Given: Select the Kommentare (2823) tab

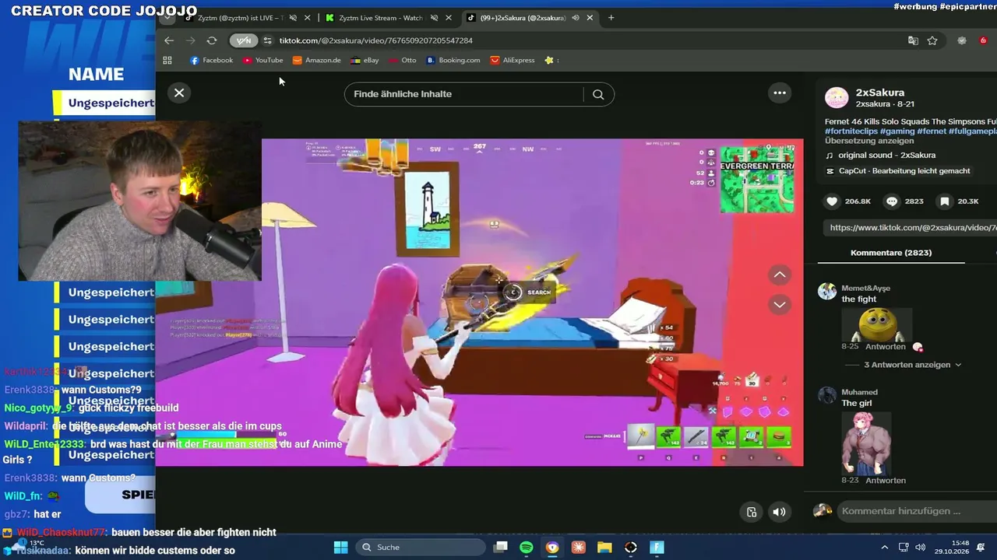Looking at the screenshot, I should (891, 253).
